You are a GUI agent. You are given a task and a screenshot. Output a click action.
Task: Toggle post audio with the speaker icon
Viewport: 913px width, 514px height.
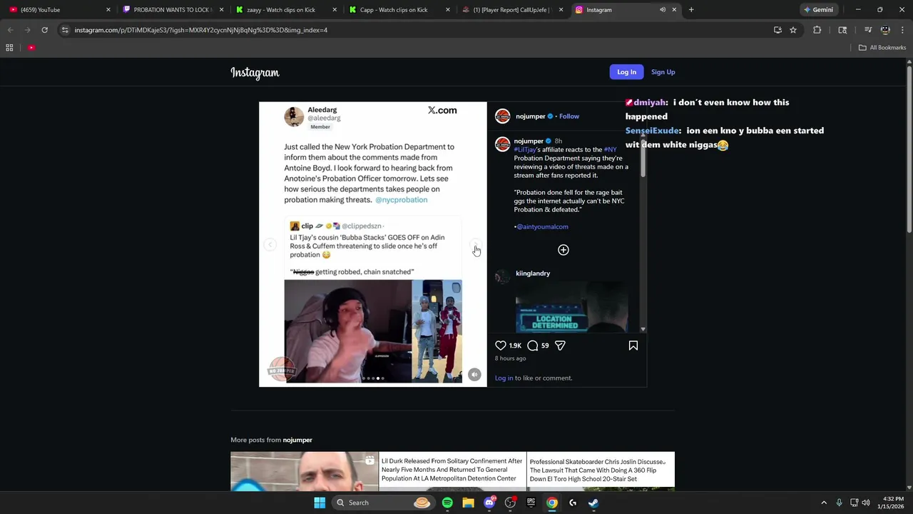474,374
